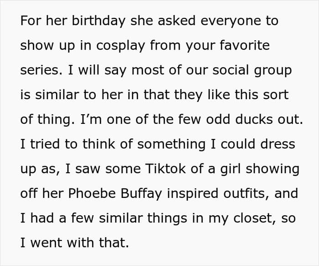Click the word "showing"
Viewport: 319px width, 266px height.
coord(273,170)
